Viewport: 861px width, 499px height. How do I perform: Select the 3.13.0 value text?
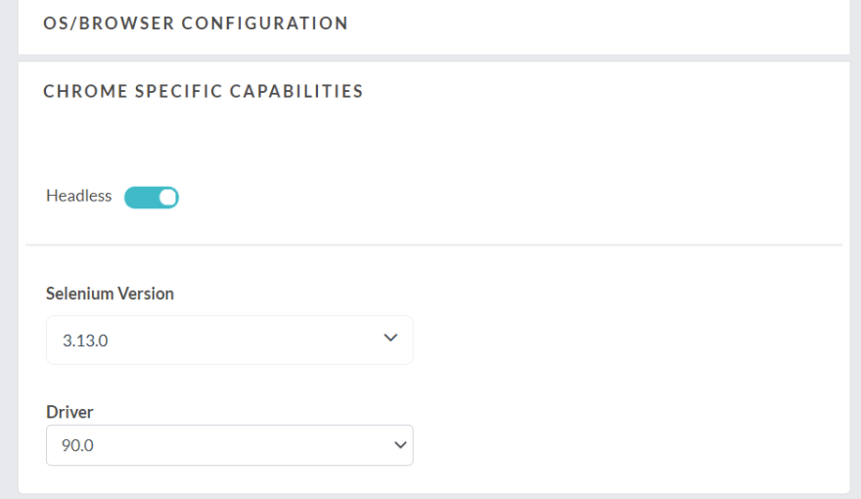85,340
